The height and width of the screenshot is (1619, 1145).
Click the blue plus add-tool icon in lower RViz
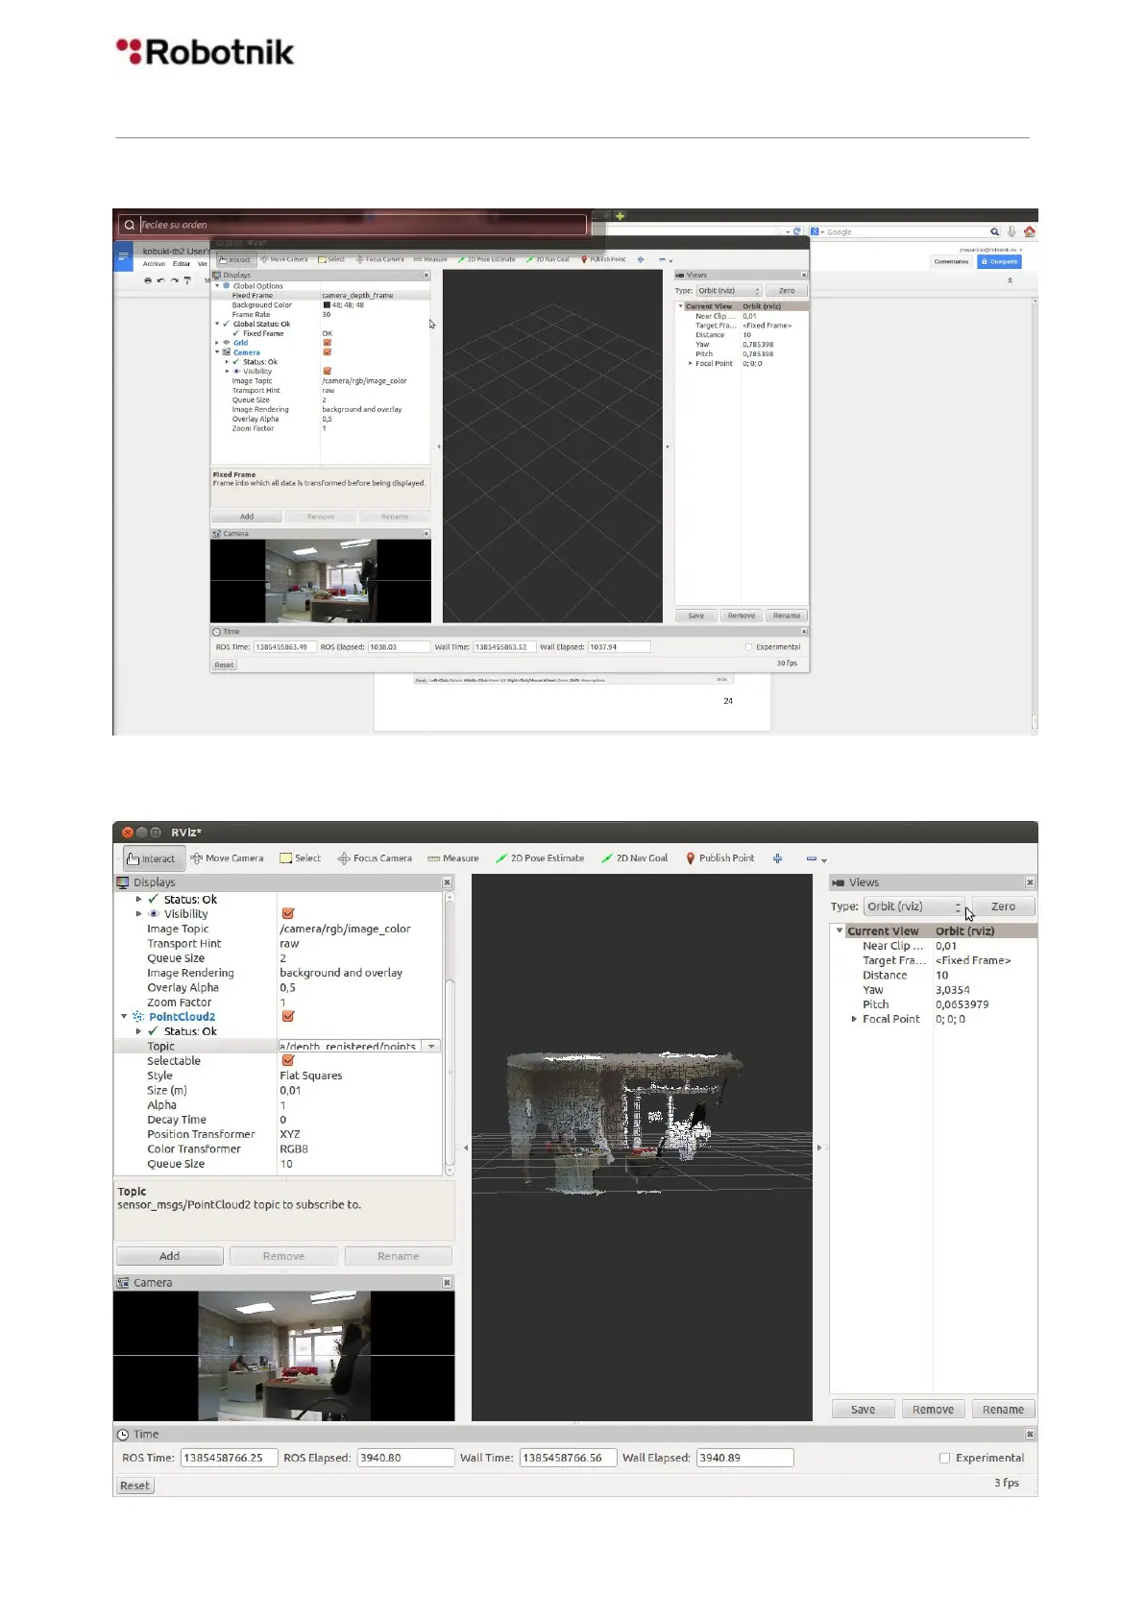click(x=777, y=858)
